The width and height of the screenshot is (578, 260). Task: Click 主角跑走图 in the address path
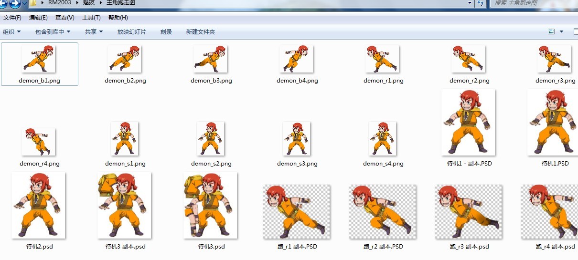[120, 3]
